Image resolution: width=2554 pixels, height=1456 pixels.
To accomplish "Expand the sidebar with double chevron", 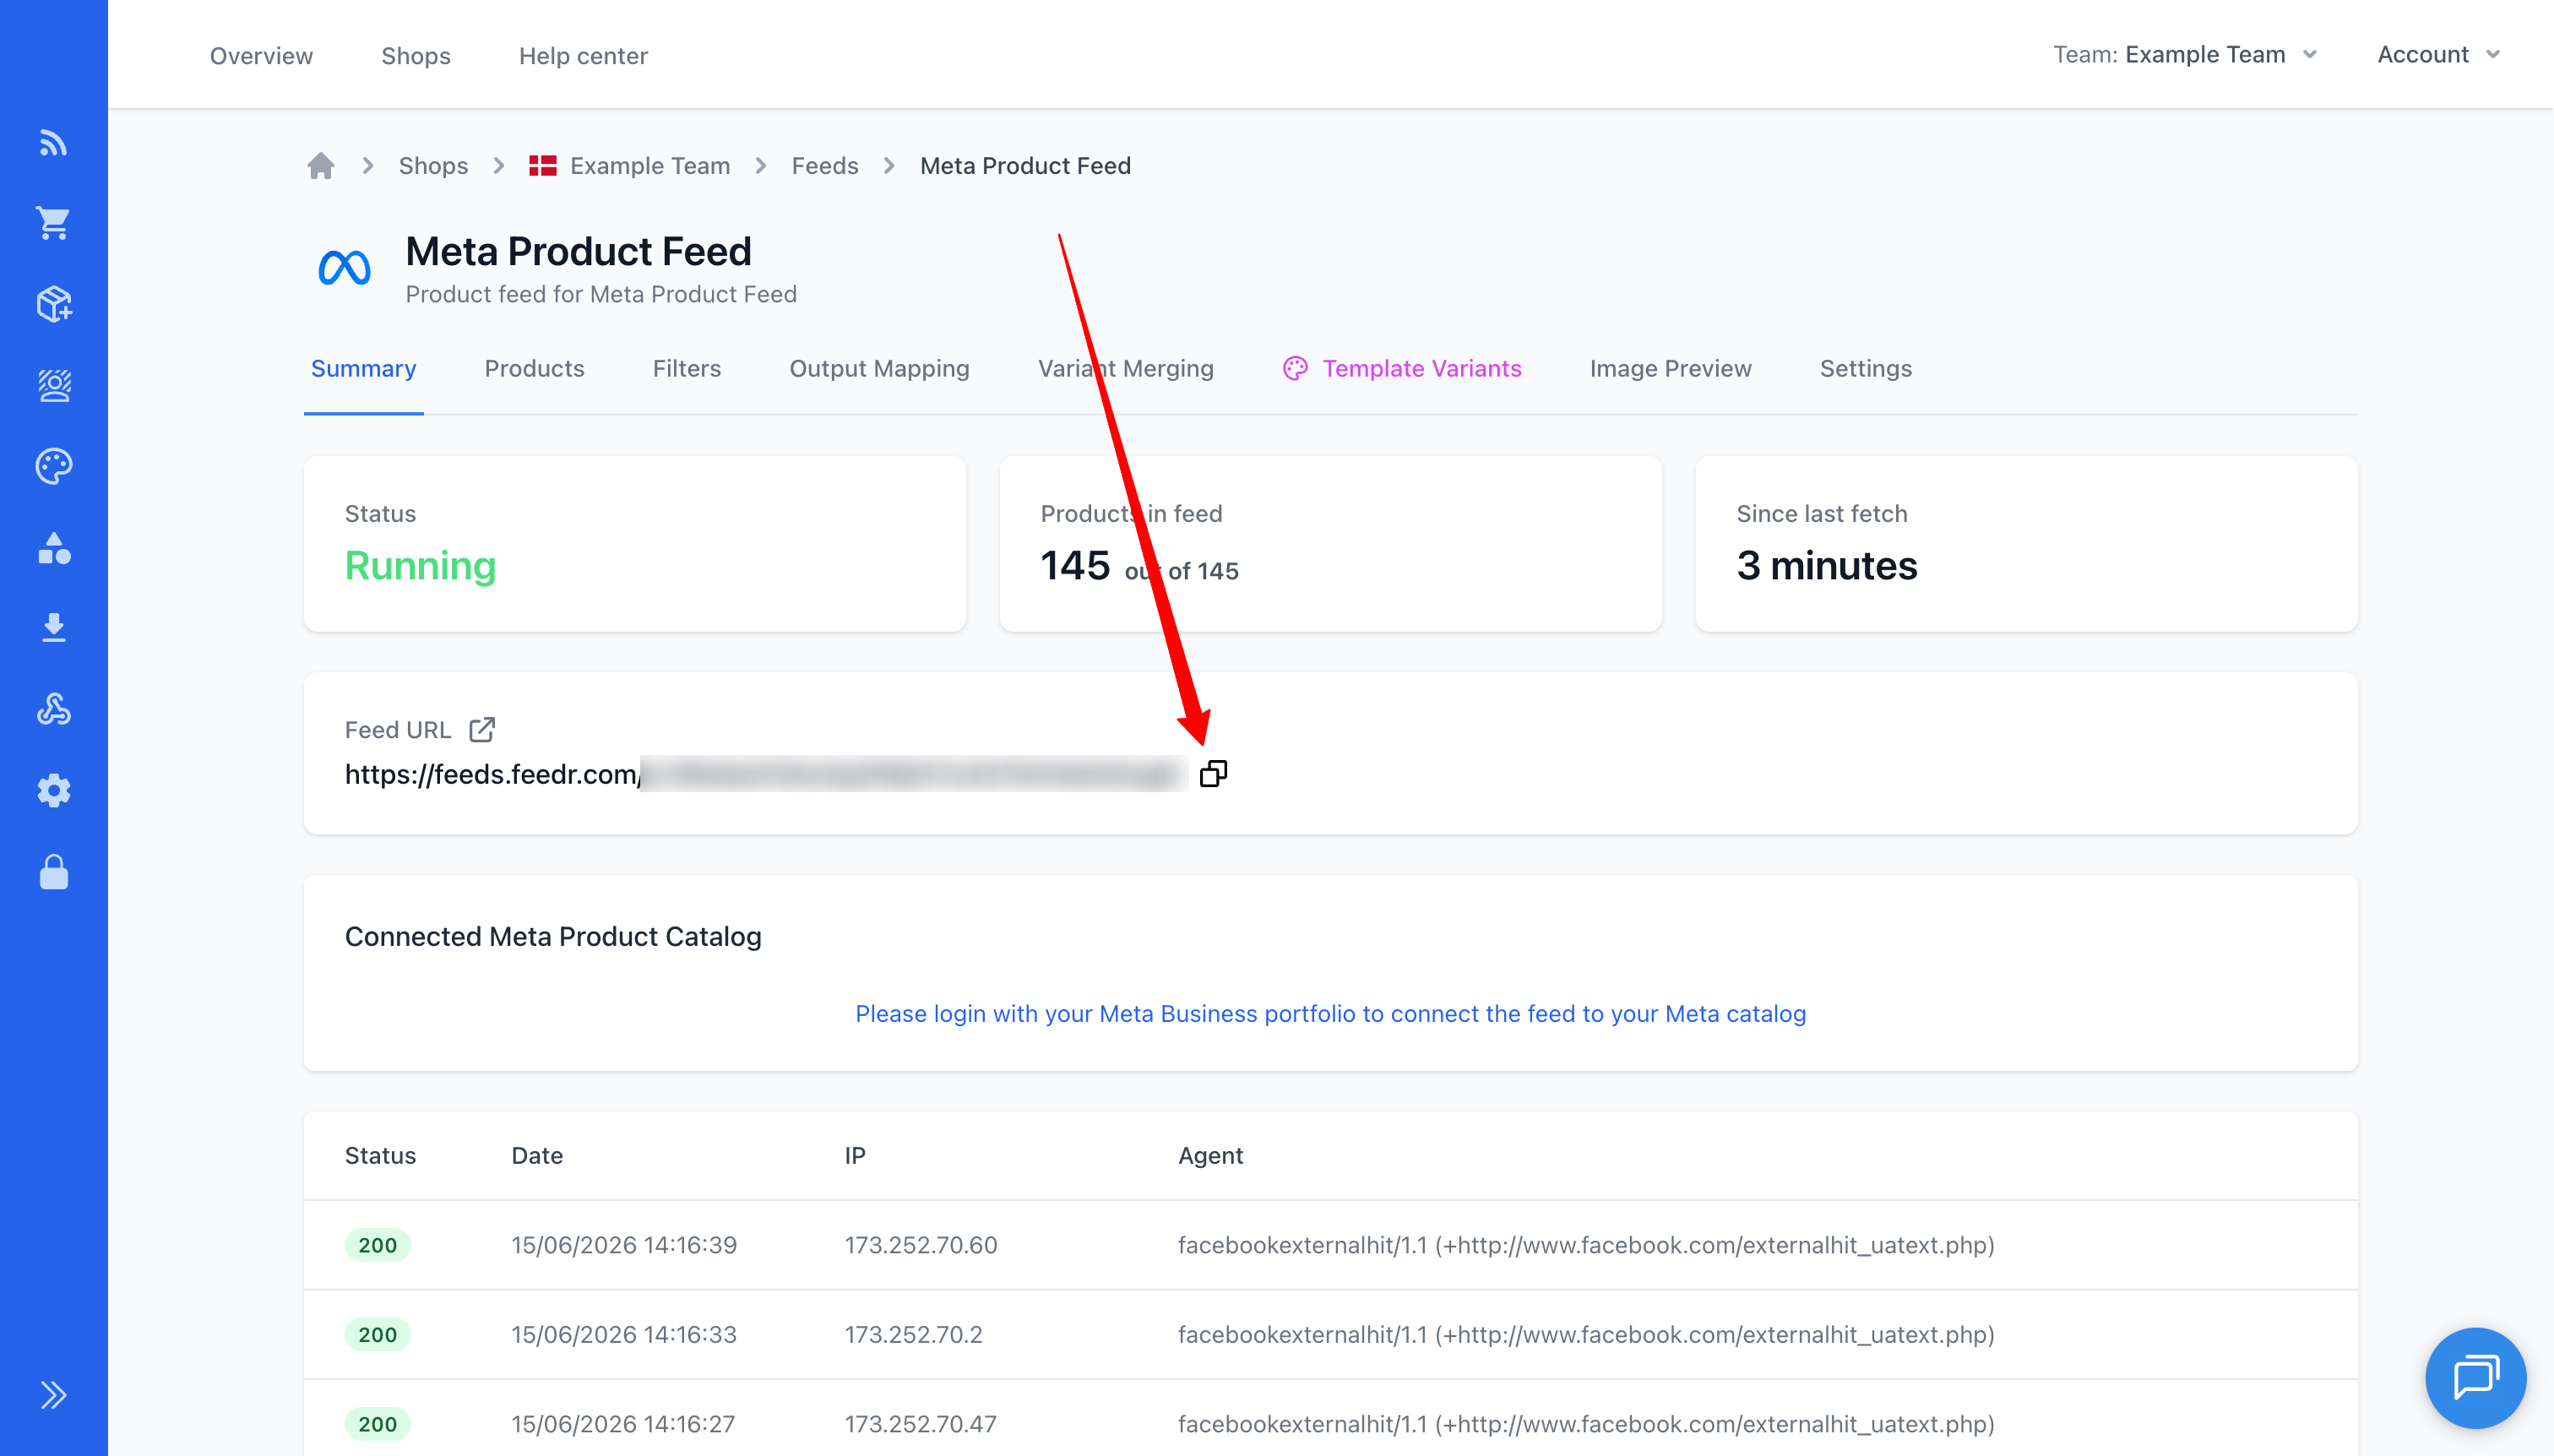I will (x=53, y=1394).
